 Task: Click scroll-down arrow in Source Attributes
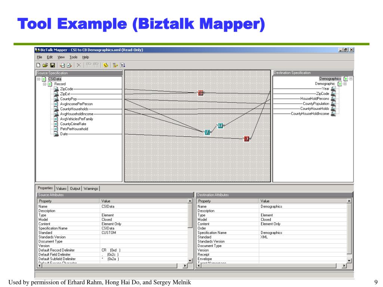click(x=190, y=260)
